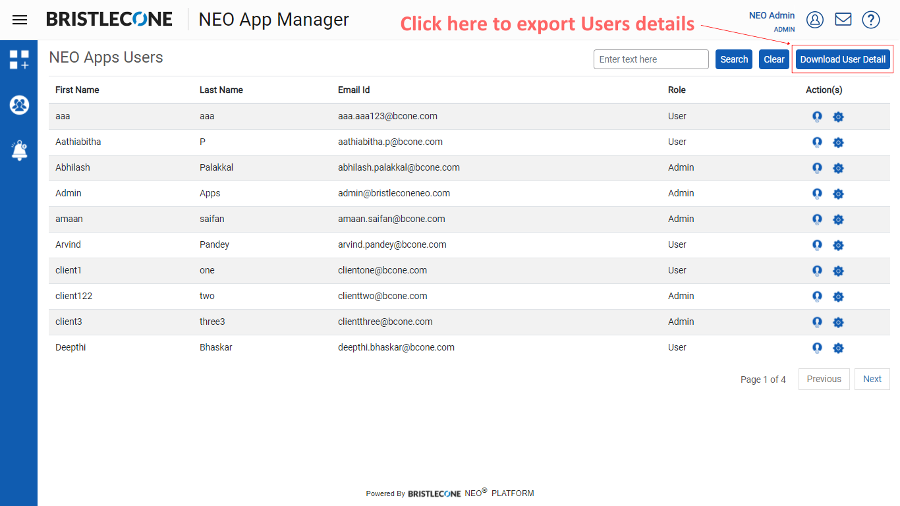
Task: Click the user icon for Arvind row
Action: (x=817, y=245)
